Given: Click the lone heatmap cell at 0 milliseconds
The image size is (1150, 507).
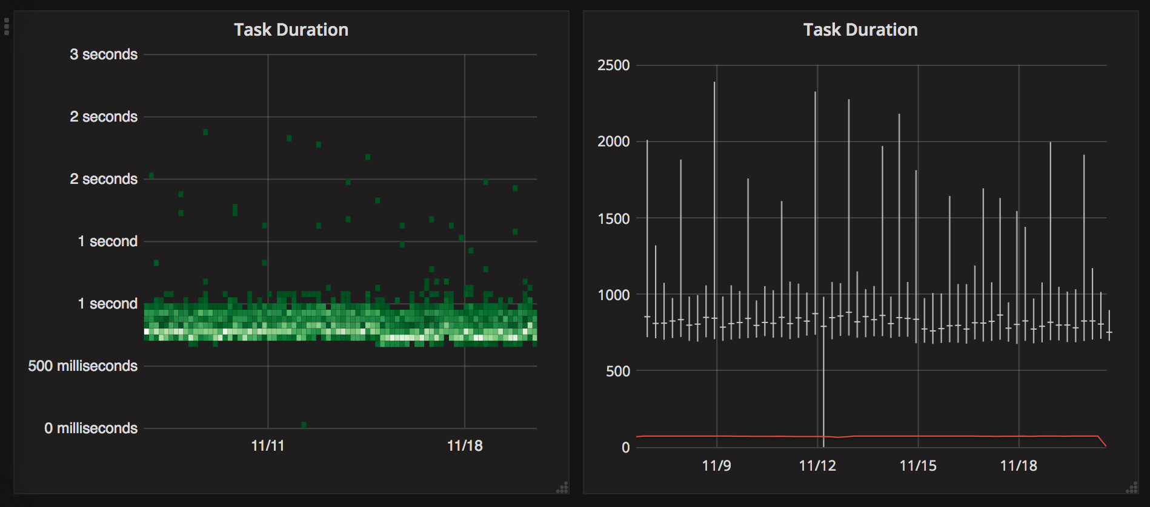Looking at the screenshot, I should (x=304, y=425).
